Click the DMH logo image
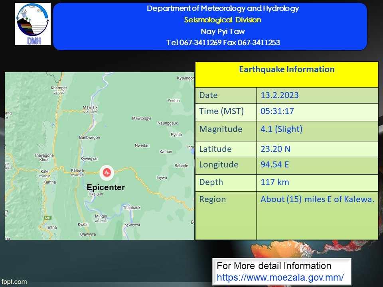Image resolution: width=383 pixels, height=287 pixels. pos(33,24)
